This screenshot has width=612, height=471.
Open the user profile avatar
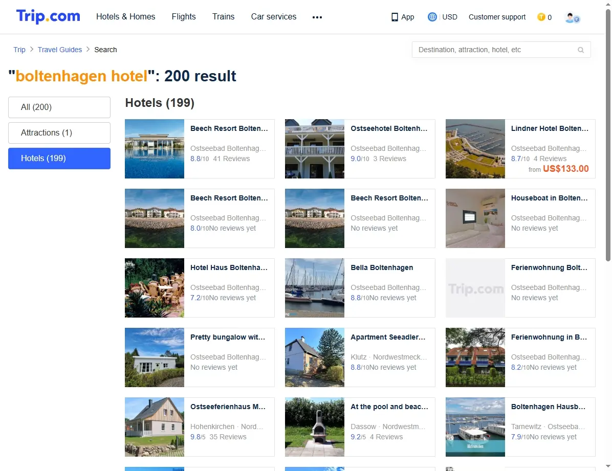click(572, 17)
